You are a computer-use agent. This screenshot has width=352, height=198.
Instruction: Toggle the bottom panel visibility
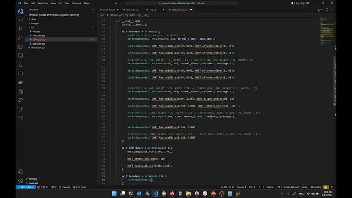coord(298,3)
